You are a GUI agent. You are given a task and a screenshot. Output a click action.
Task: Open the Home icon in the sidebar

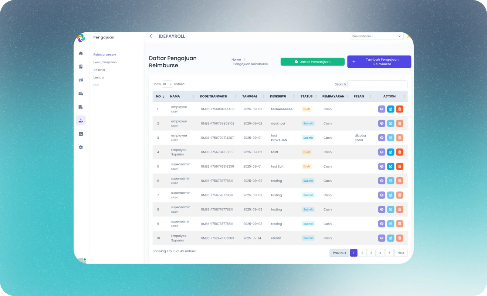coord(81,53)
